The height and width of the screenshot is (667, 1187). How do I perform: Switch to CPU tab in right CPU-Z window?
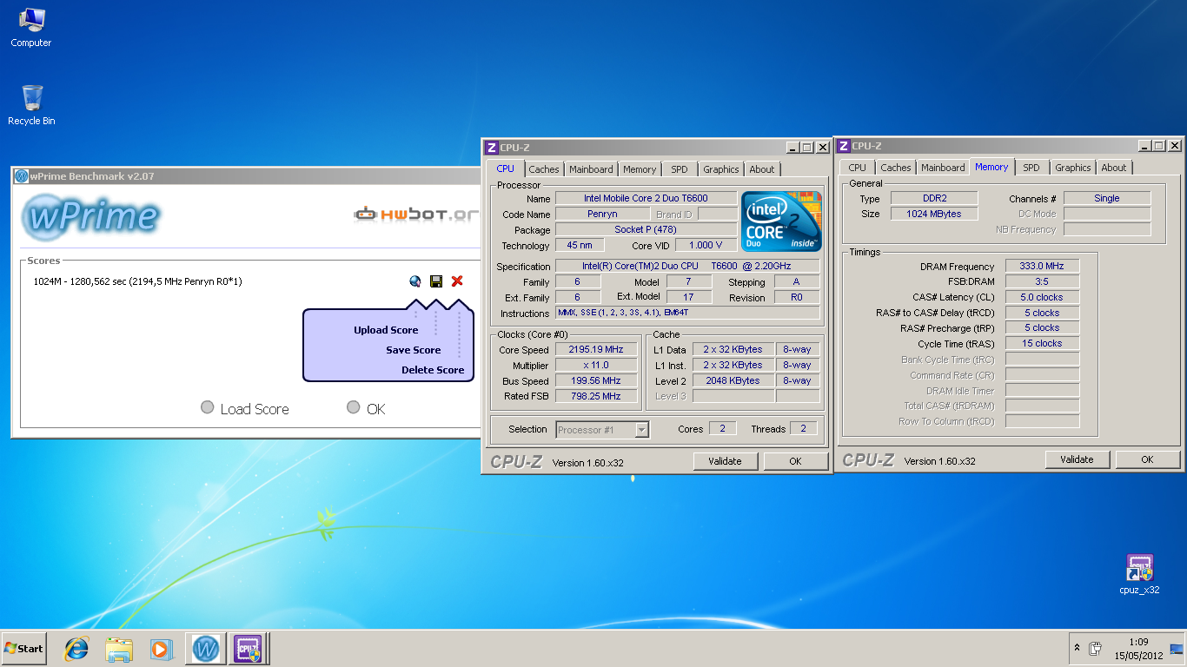857,168
